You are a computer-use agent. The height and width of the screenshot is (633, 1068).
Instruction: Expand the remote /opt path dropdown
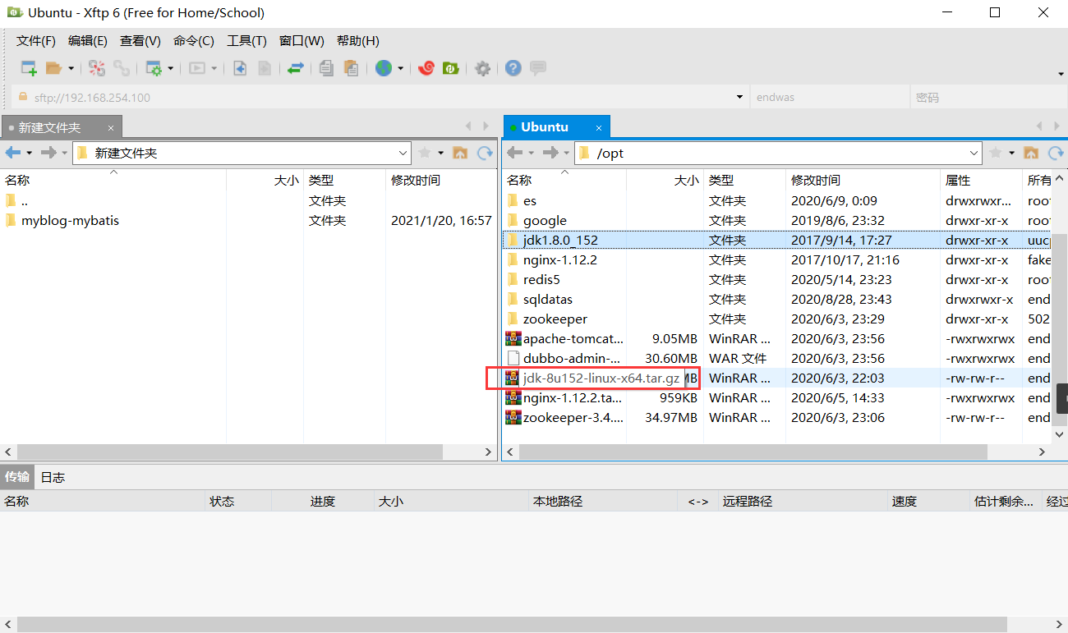point(974,153)
